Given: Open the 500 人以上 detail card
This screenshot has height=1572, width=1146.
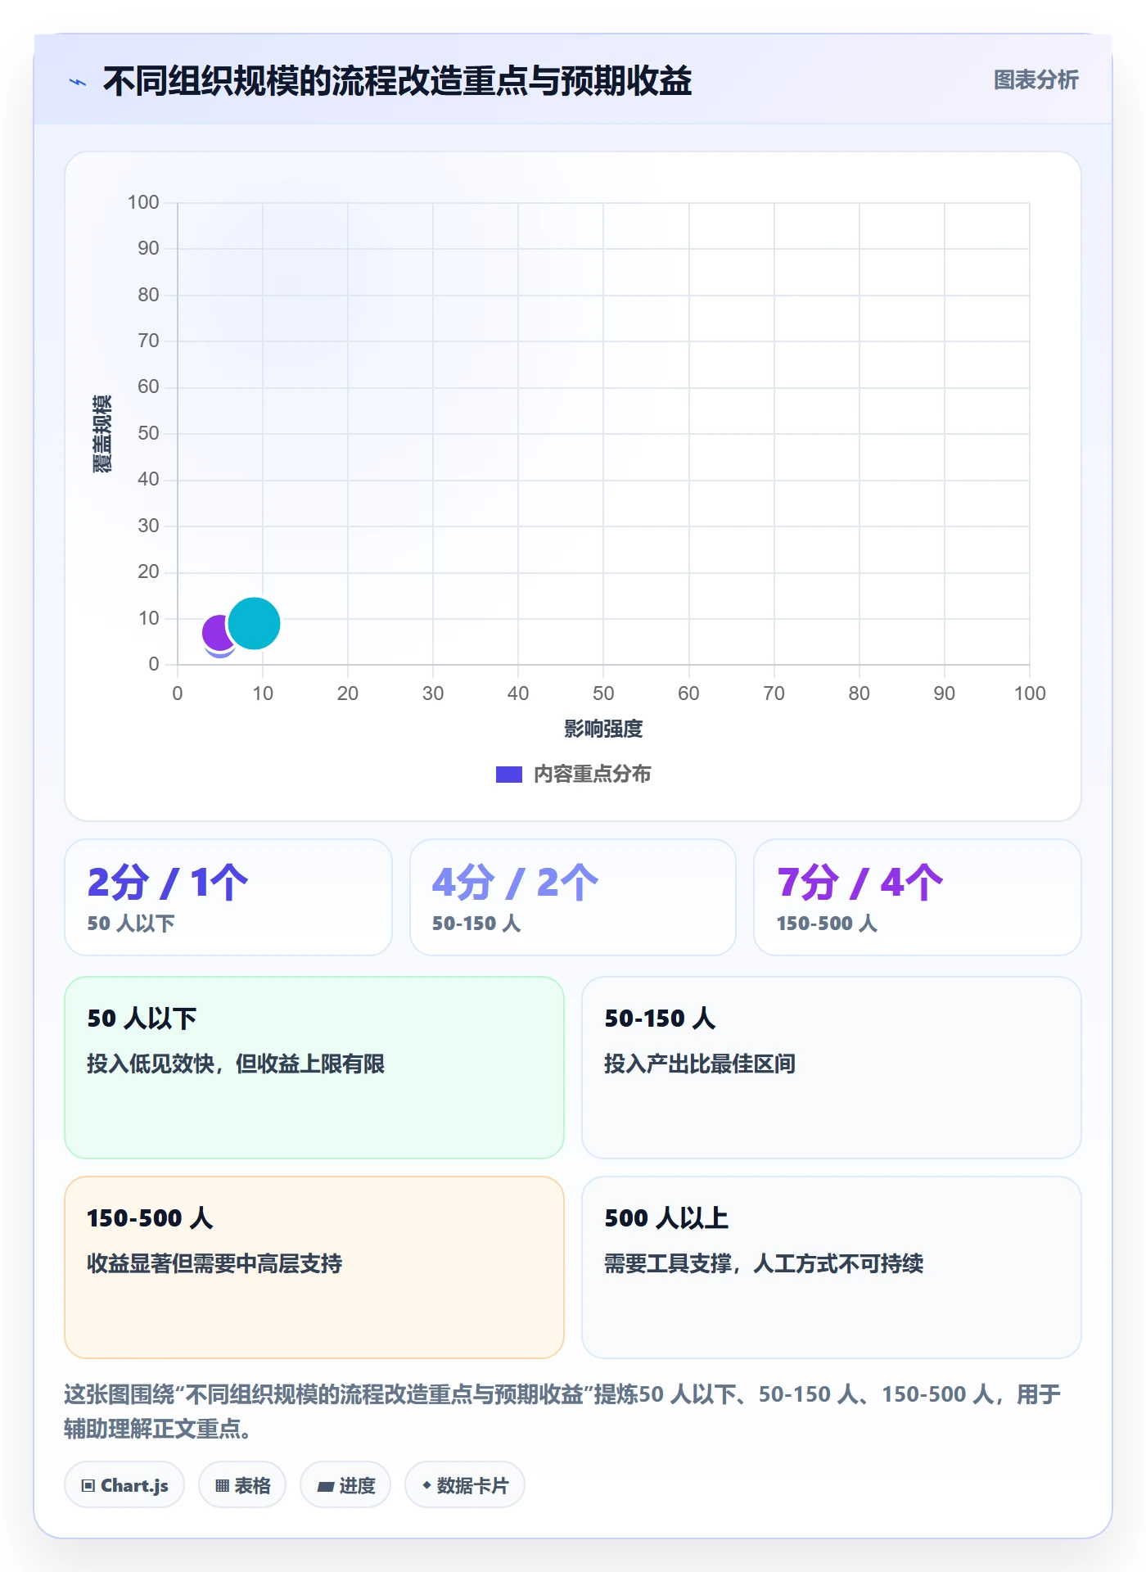Looking at the screenshot, I should click(832, 1267).
